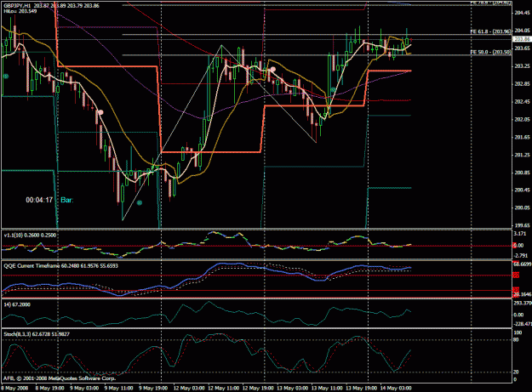
Task: Click 202.05 on the price scale
Action: pyautogui.click(x=522, y=119)
